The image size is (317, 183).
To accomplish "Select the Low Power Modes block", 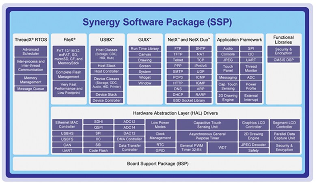I will (x=160, y=125).
